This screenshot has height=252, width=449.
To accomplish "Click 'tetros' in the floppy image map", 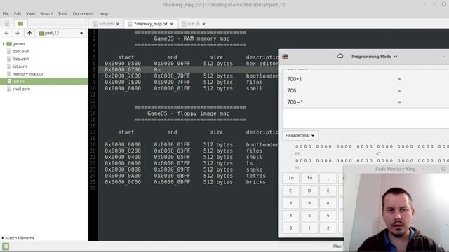I will (255, 176).
